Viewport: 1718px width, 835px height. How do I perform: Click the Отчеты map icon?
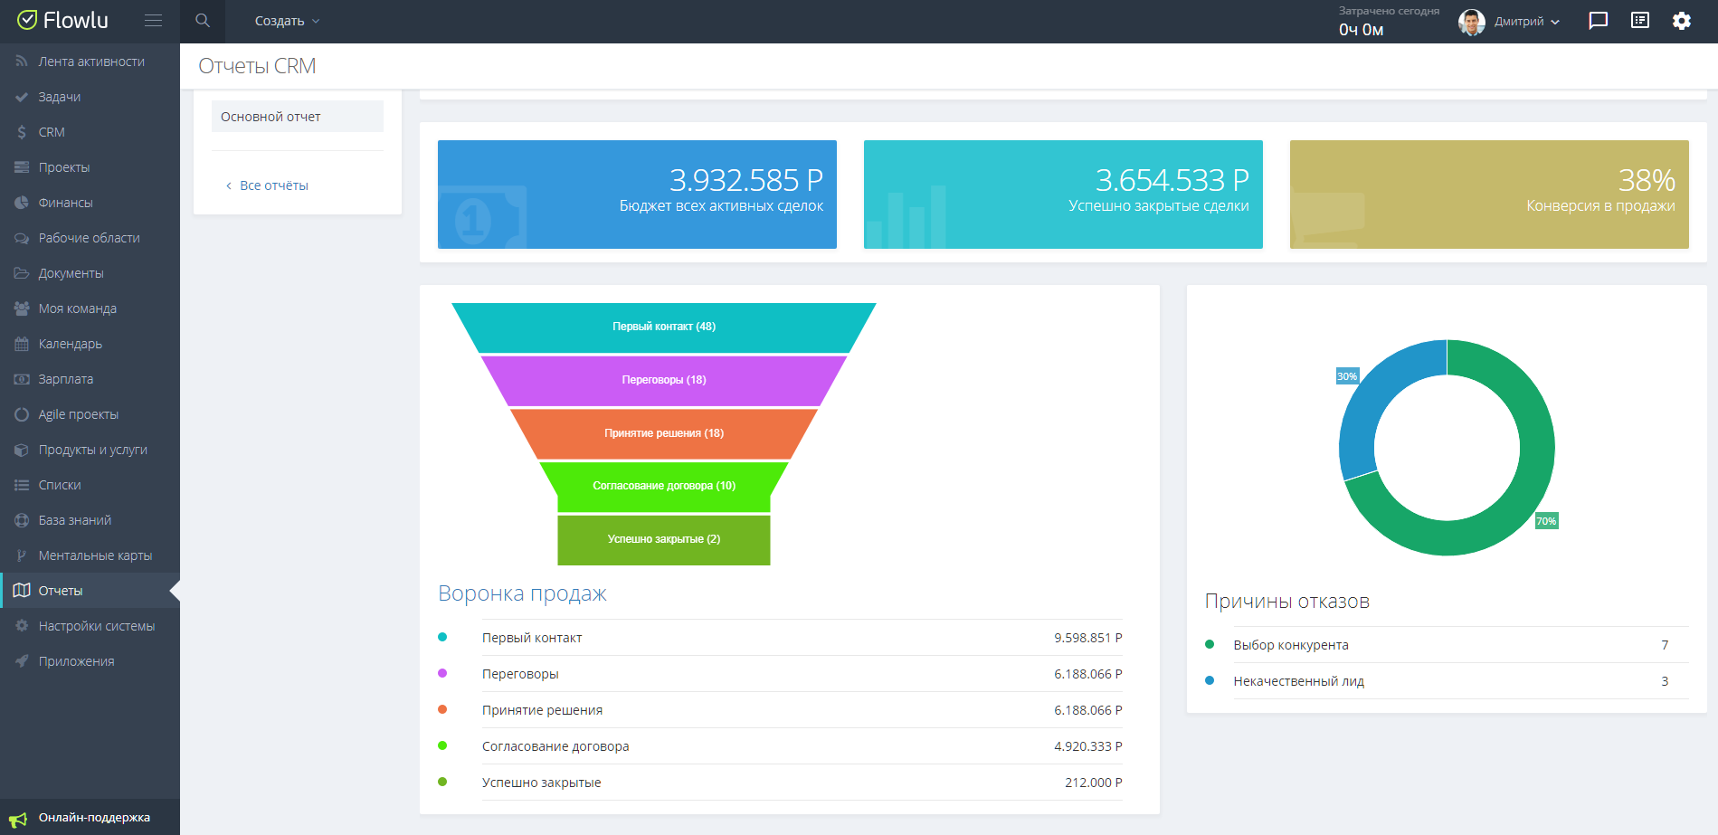[22, 591]
